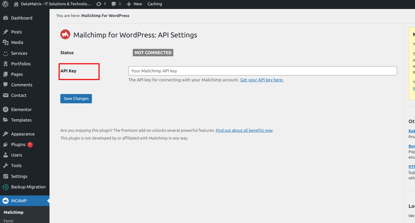Open the Media library menu
The height and width of the screenshot is (223, 415).
25,42
